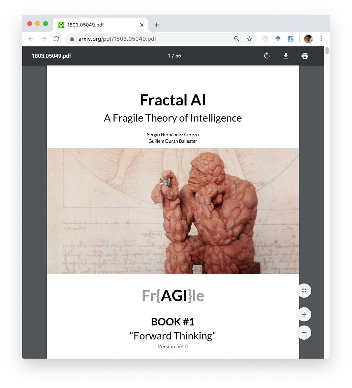Click the Fractal AI title

173,100
